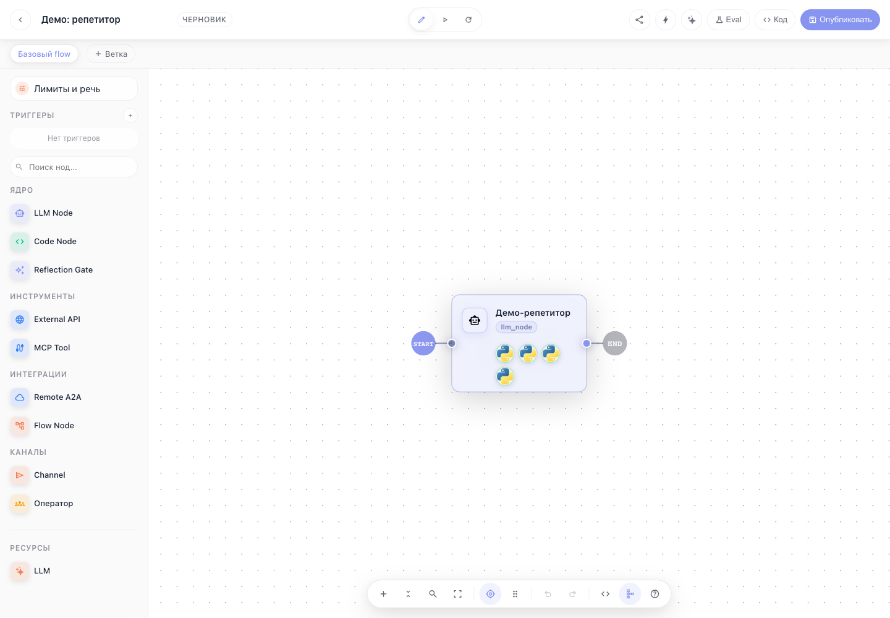Add a trigger with the plus icon
The image size is (890, 618).
click(x=130, y=116)
